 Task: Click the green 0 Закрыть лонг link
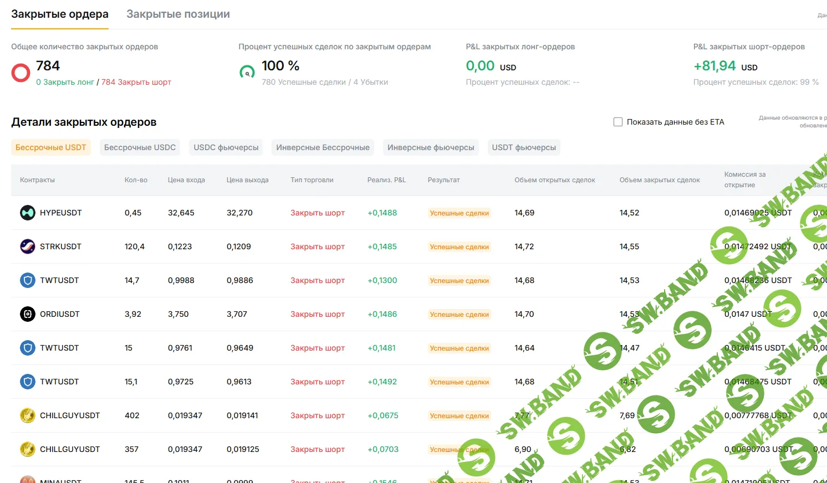pos(65,82)
